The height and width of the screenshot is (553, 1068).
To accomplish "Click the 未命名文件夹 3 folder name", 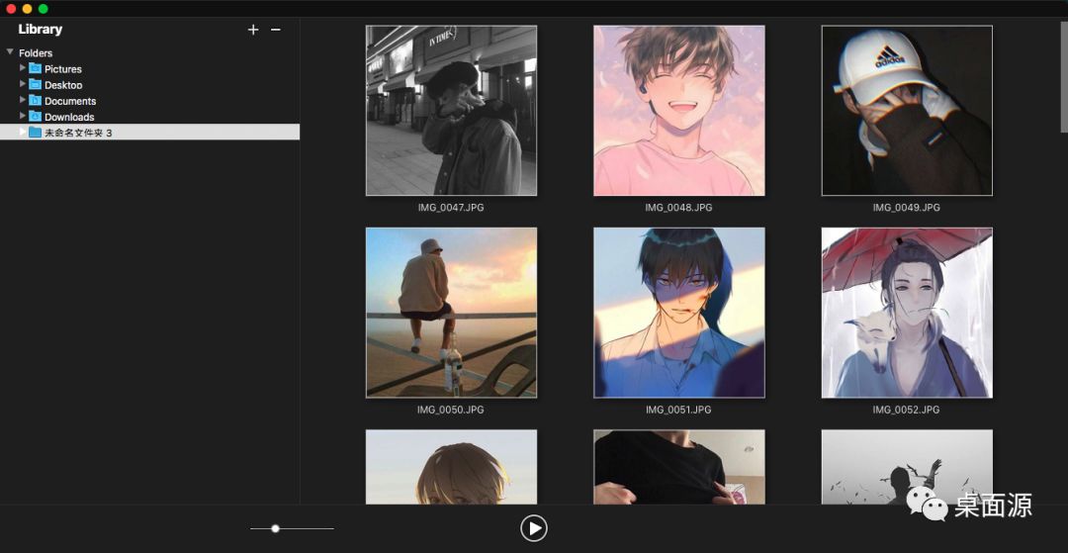I will click(78, 133).
